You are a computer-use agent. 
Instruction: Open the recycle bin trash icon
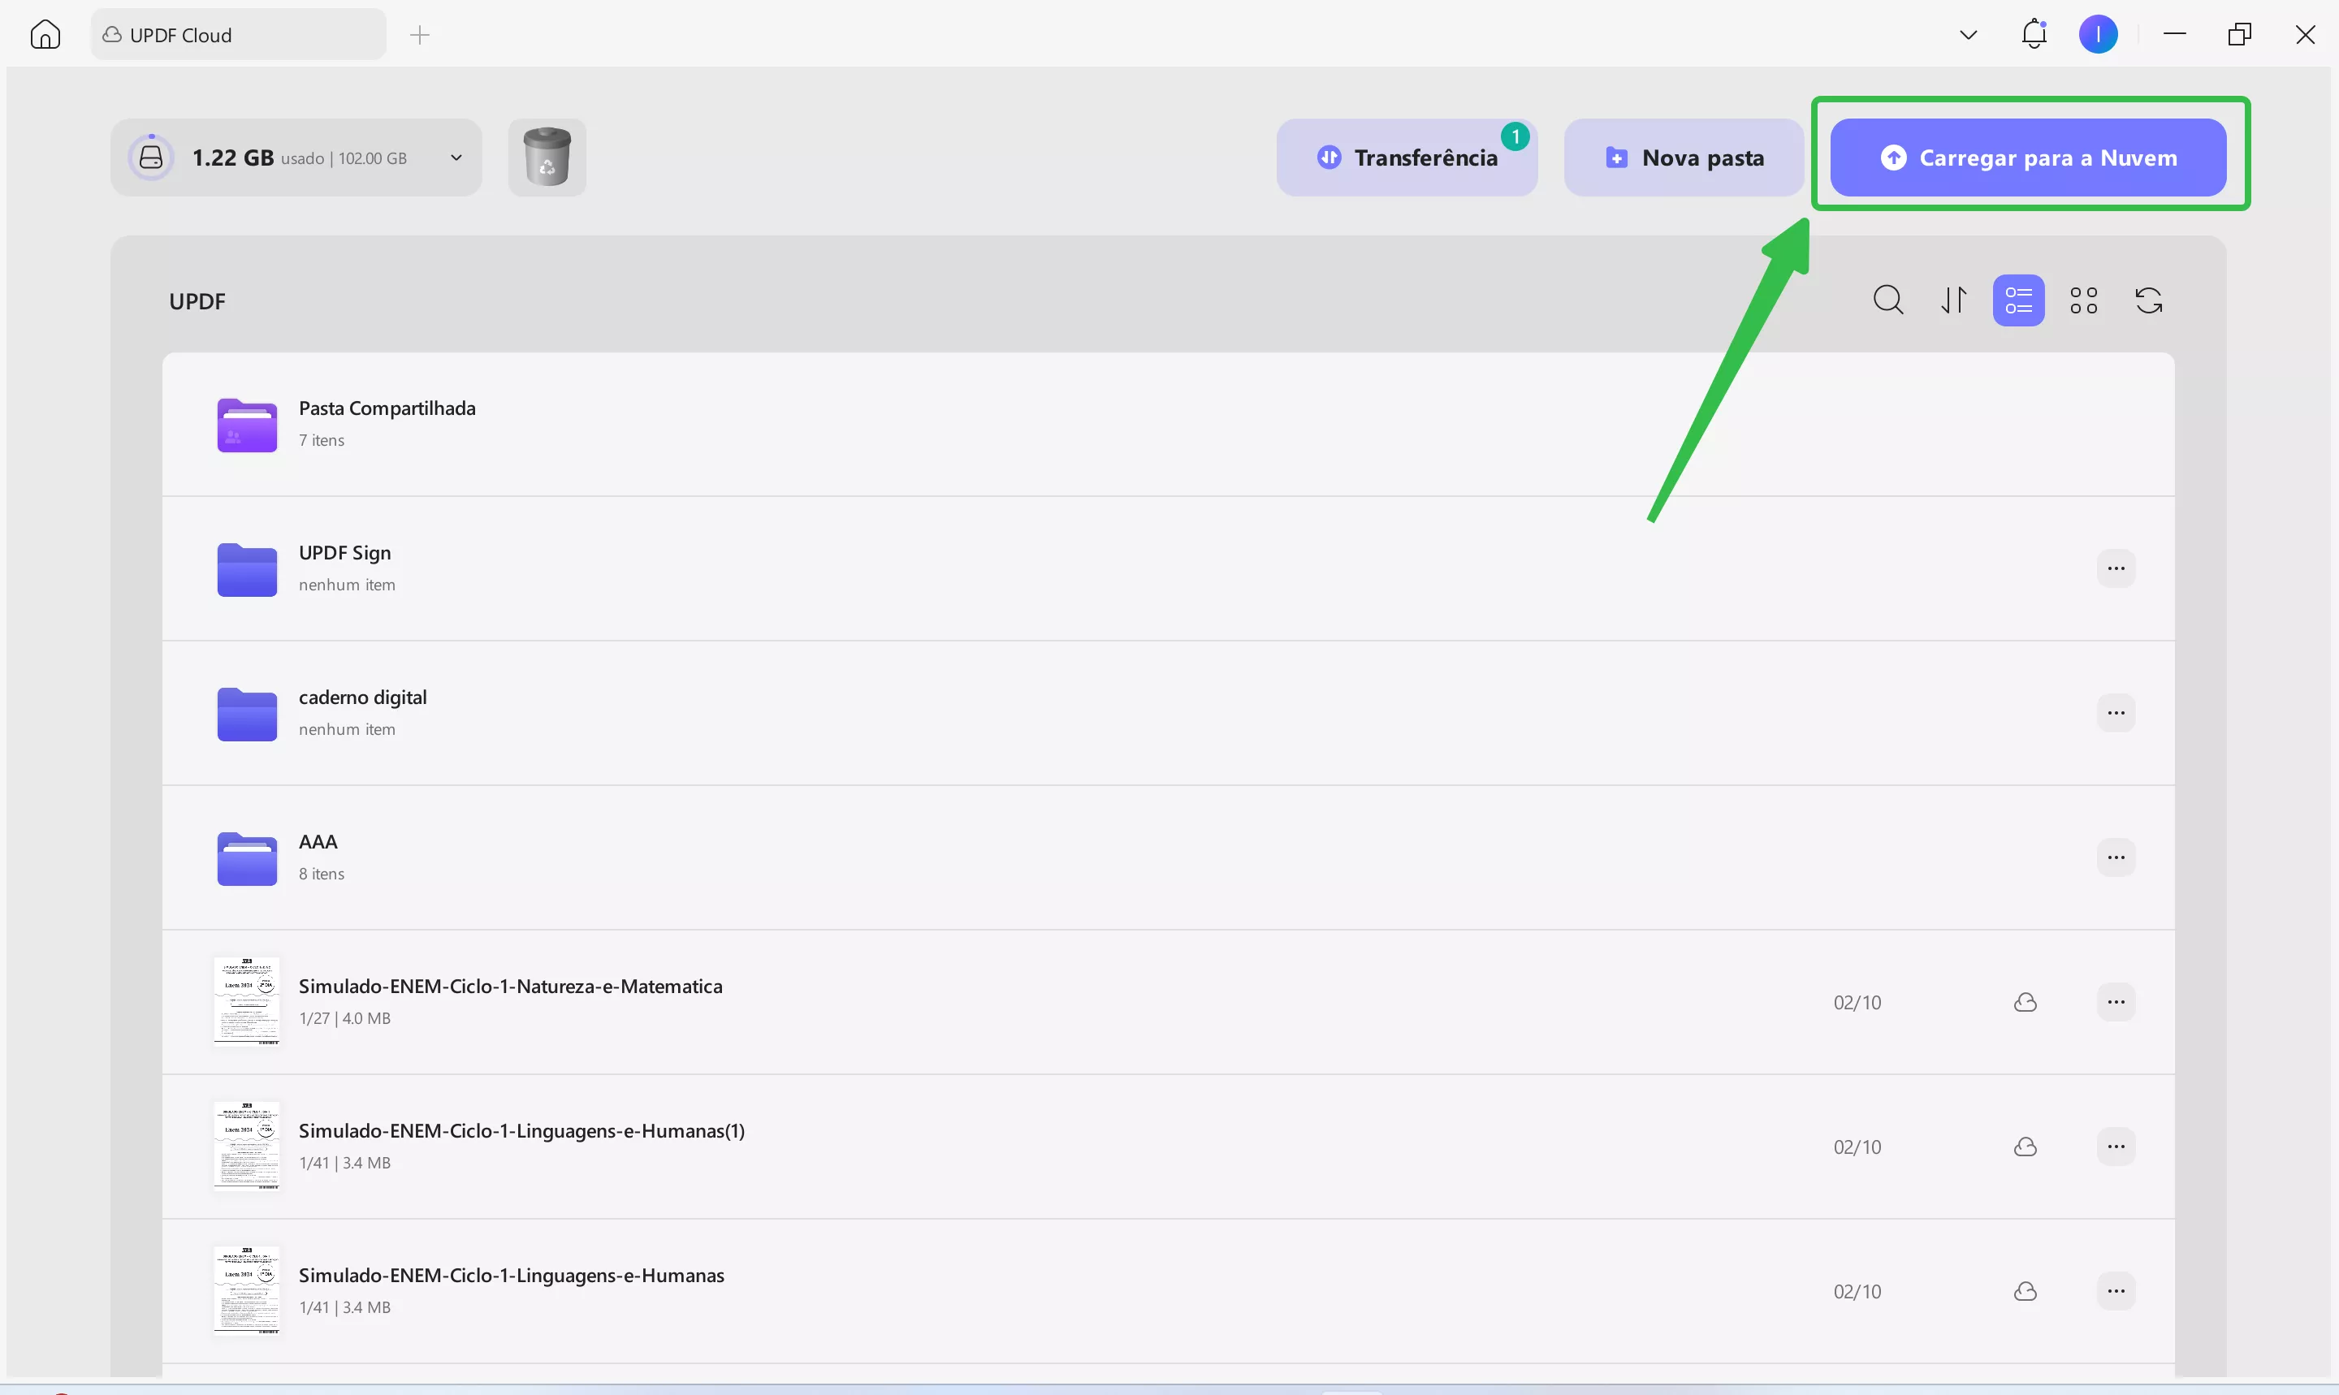click(x=547, y=157)
